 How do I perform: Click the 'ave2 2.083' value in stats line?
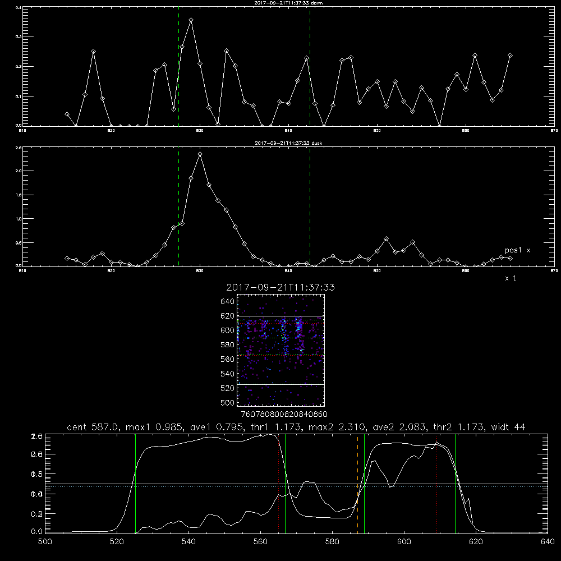(399, 427)
